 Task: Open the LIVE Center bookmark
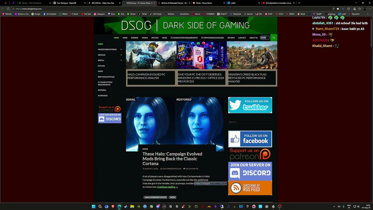click(156, 14)
